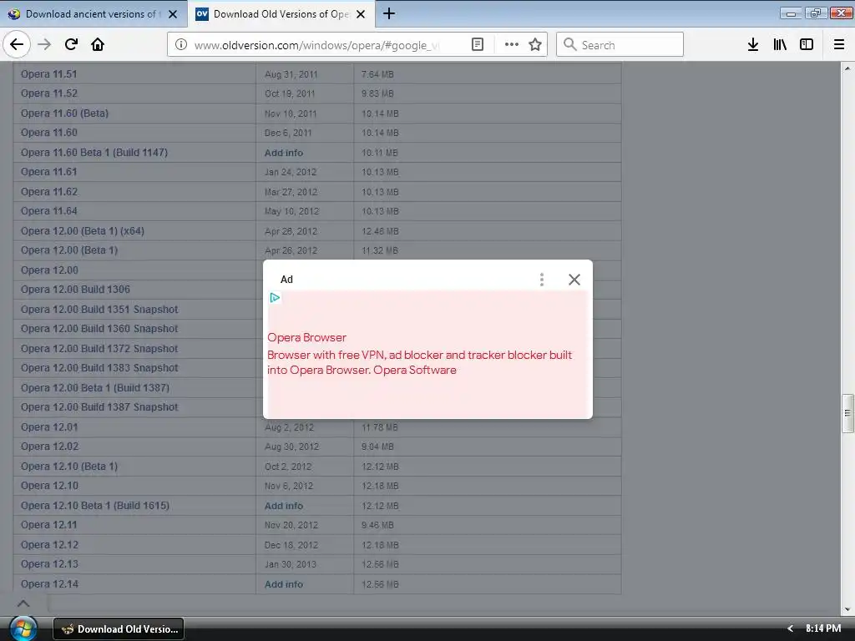855x641 pixels.
Task: Open Opera 12.00 Build 1387 Snapshot
Action: [99, 407]
